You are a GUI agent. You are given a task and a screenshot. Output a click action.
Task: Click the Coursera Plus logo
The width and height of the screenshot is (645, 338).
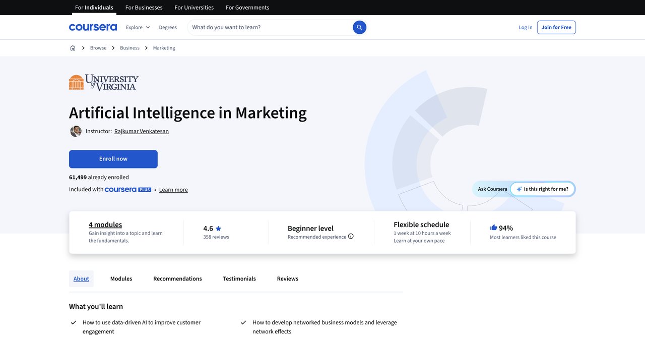click(x=128, y=190)
